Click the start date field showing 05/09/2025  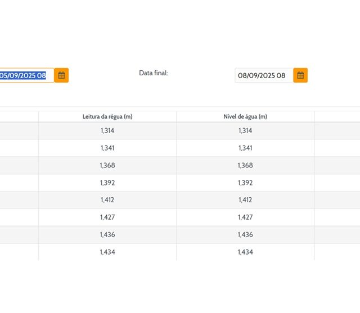(x=25, y=75)
